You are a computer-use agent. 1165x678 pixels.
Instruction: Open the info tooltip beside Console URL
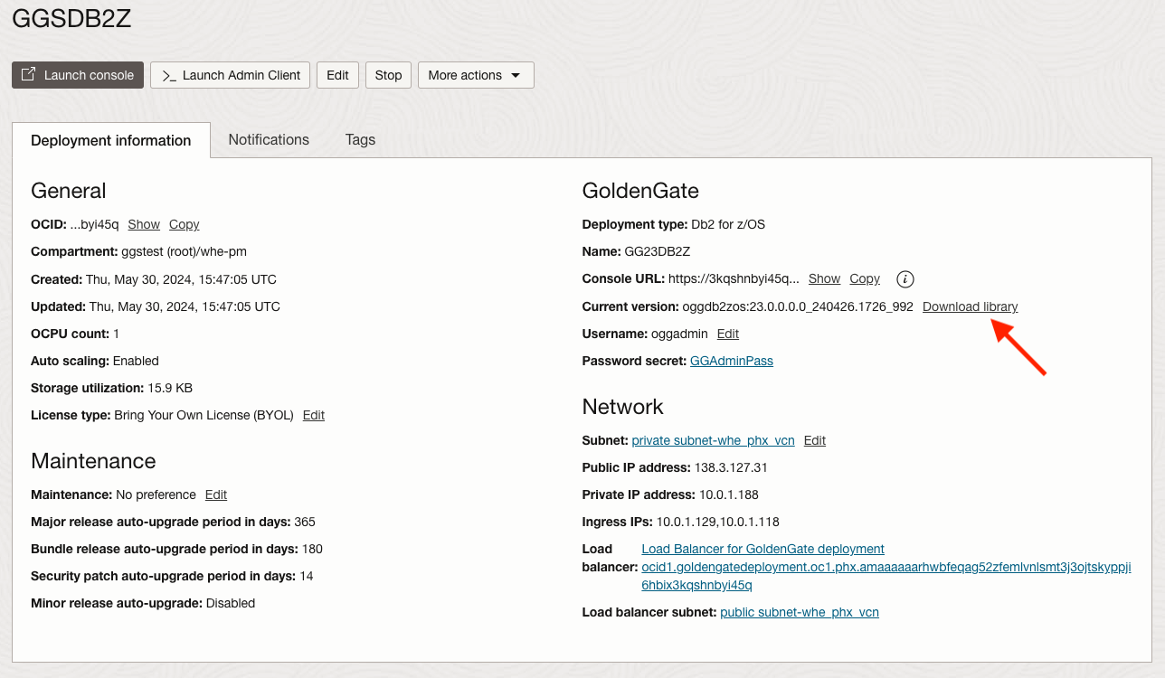click(x=905, y=279)
